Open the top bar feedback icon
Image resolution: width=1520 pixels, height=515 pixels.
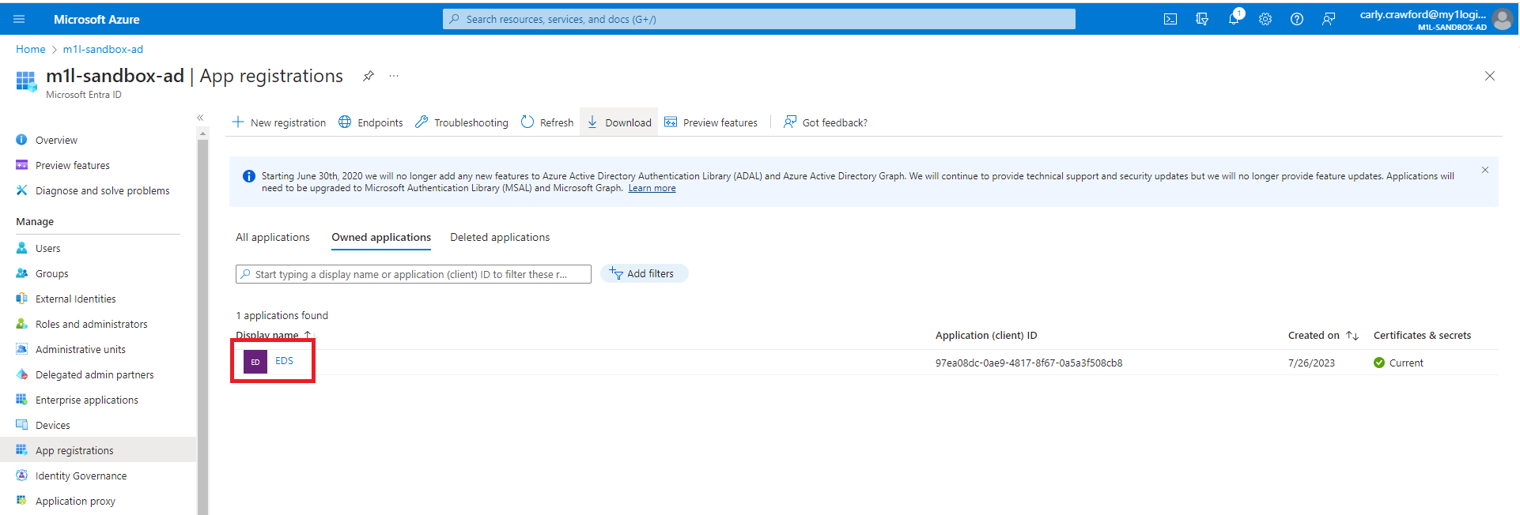(x=1329, y=19)
